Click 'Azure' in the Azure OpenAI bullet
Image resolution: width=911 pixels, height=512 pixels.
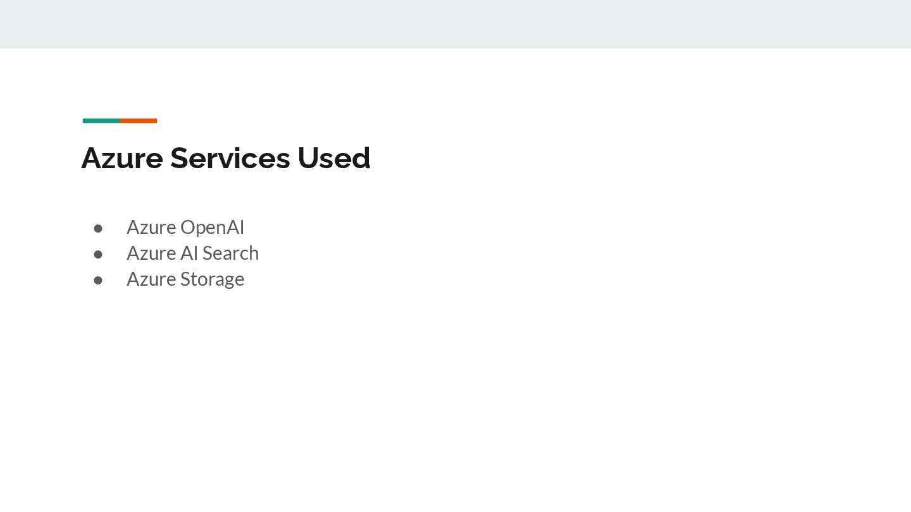(151, 227)
